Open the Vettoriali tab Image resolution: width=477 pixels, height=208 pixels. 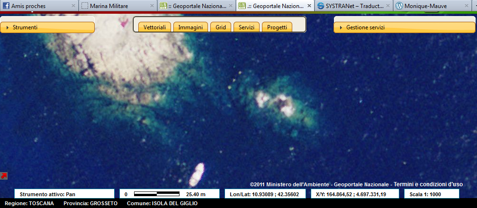tap(154, 27)
